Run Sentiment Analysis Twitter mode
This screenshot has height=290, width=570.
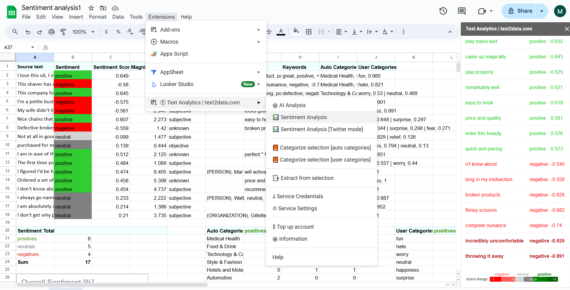coord(321,129)
